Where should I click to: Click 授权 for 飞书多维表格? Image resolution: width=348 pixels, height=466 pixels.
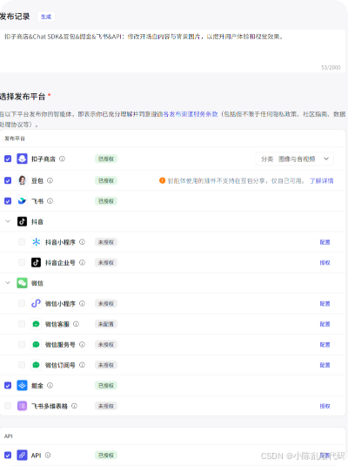coord(325,406)
